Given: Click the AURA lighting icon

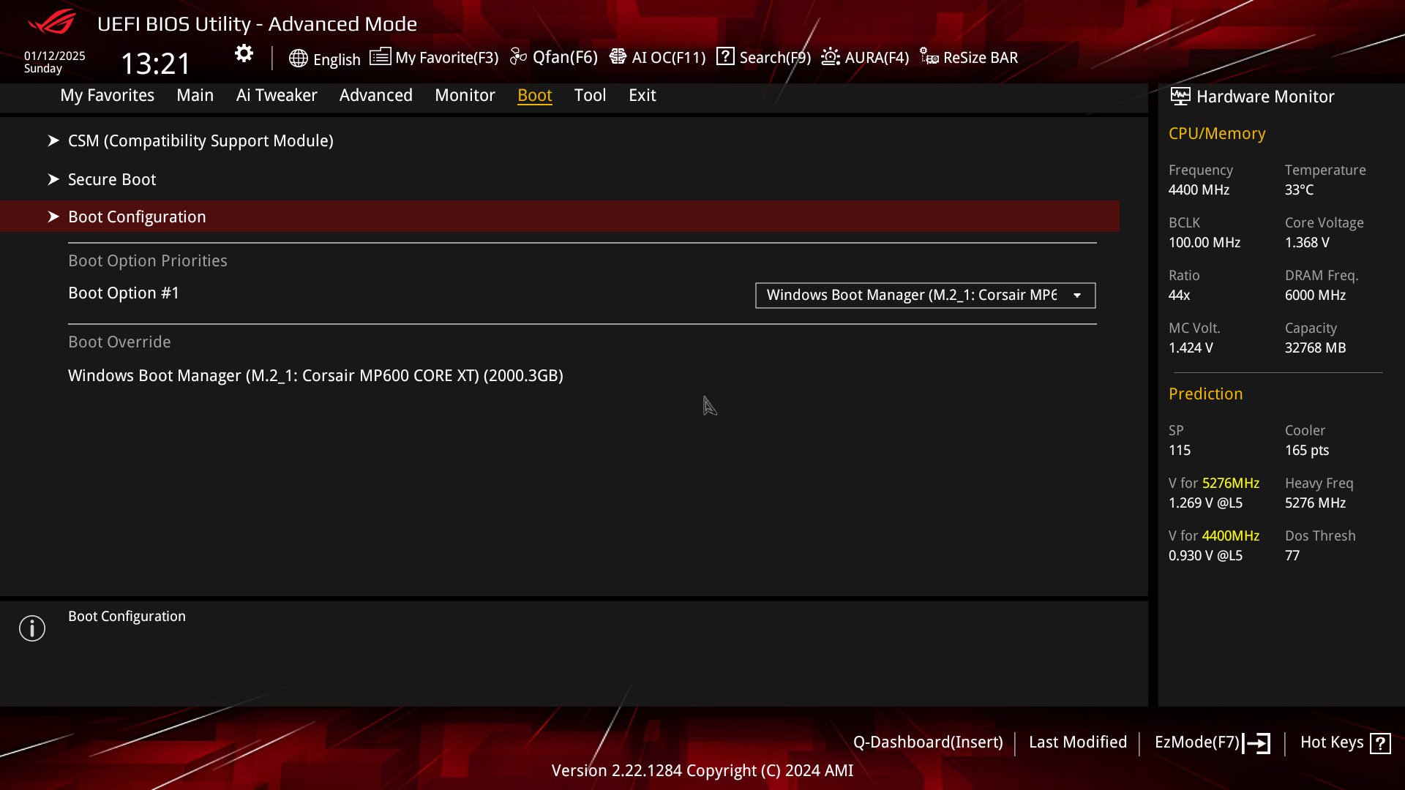Looking at the screenshot, I should tap(830, 57).
